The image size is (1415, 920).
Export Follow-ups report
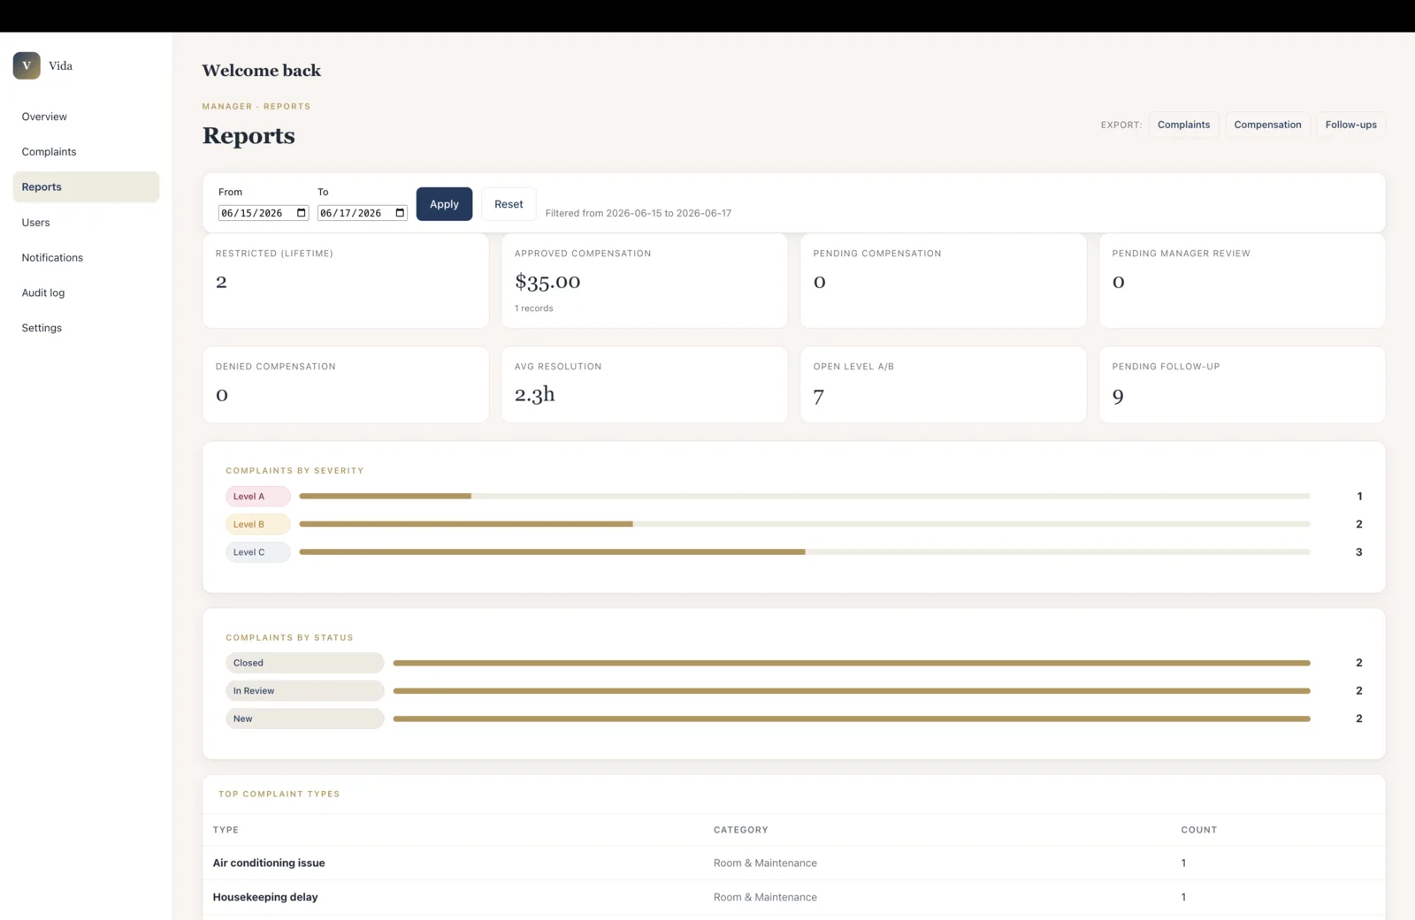[1350, 125]
